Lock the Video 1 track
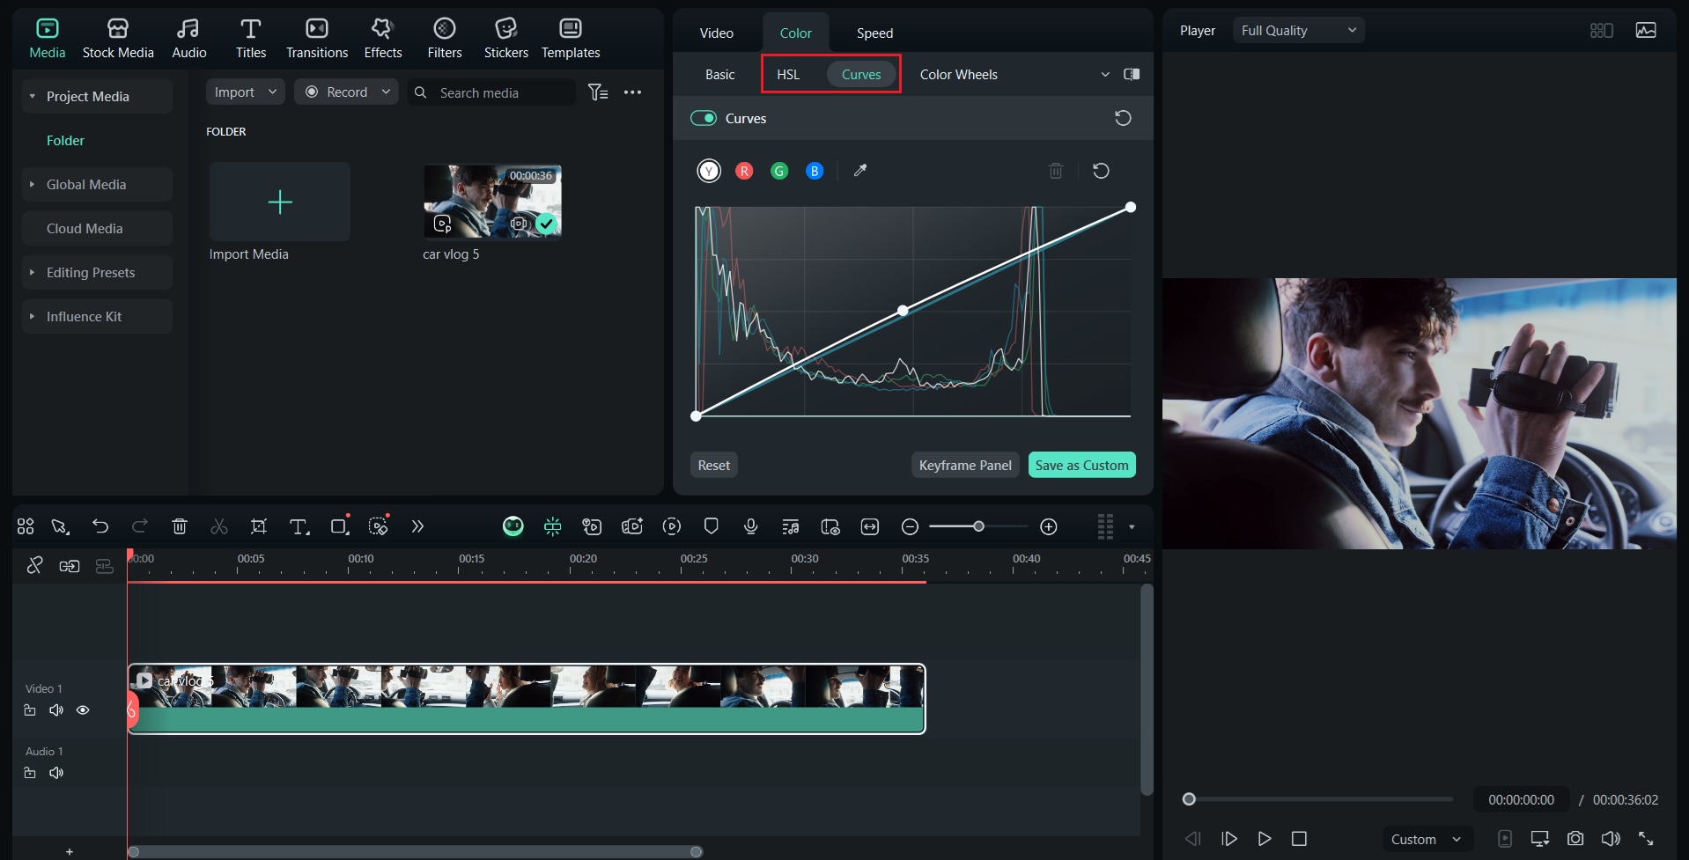 click(x=30, y=710)
